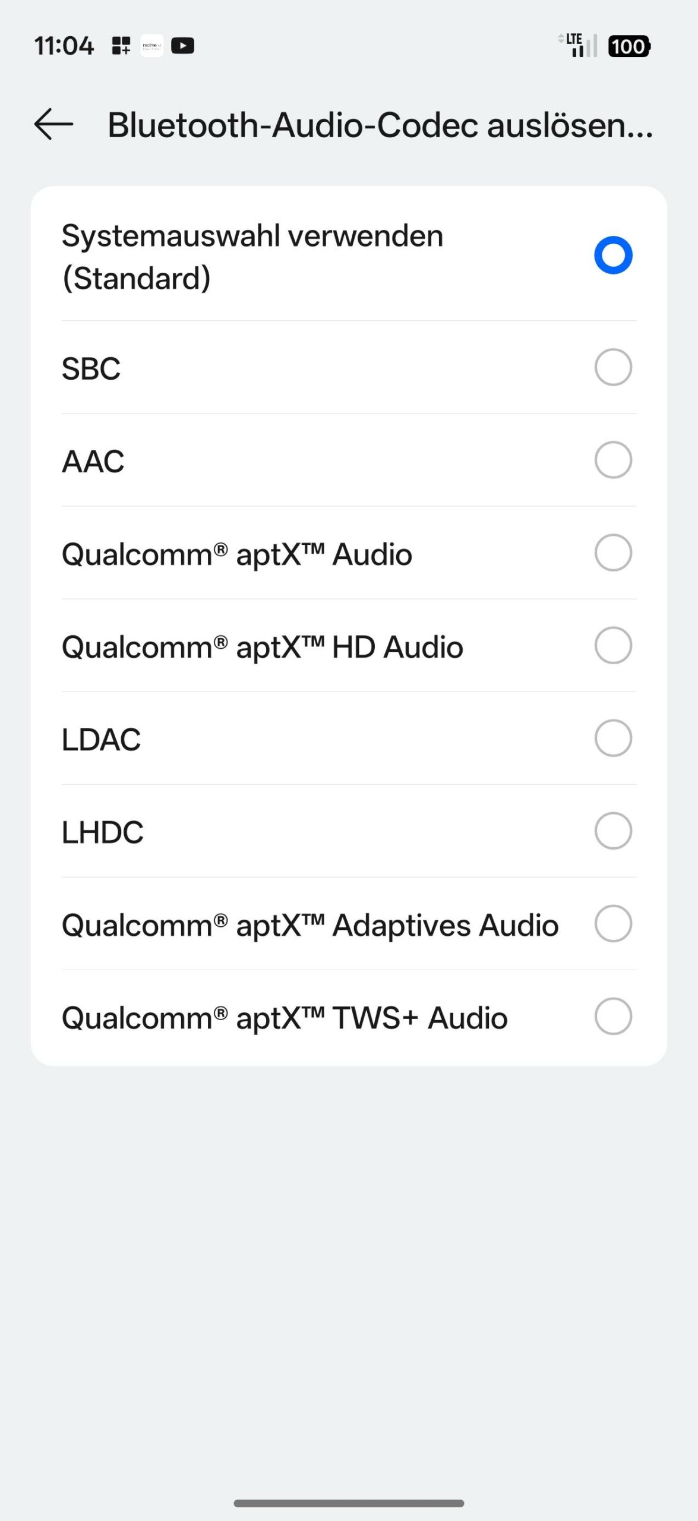The height and width of the screenshot is (1521, 698).
Task: Tap the bottom home gesture bar
Action: pyautogui.click(x=349, y=1503)
